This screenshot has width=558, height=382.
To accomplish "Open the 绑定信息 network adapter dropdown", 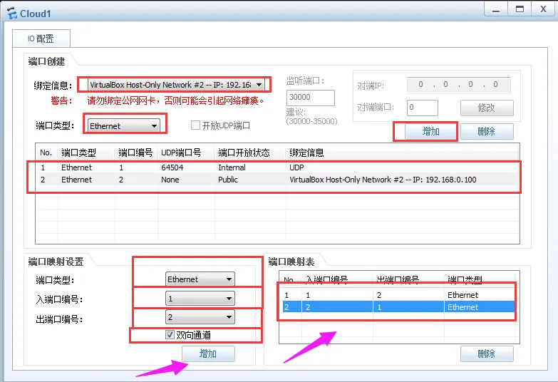I will [259, 85].
